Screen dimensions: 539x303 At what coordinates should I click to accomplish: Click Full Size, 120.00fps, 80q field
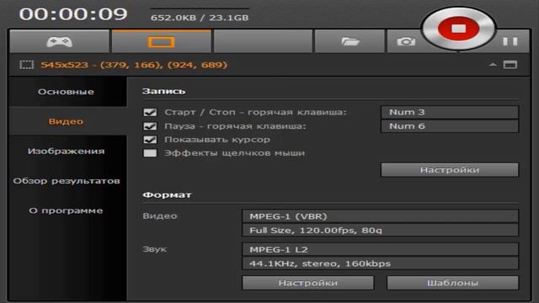[x=380, y=230]
